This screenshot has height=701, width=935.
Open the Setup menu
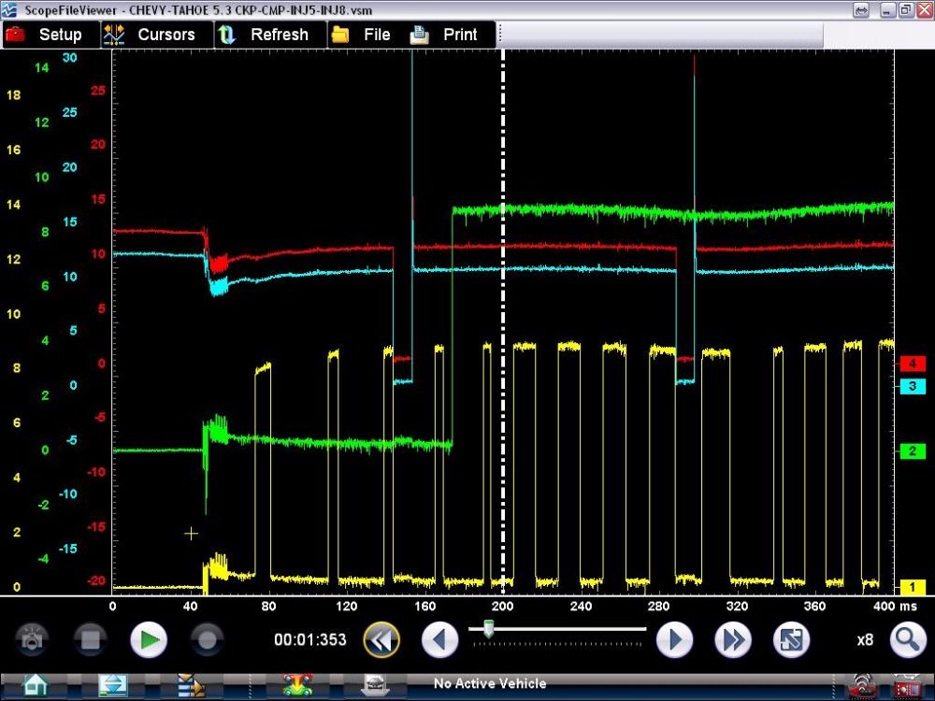pos(45,35)
